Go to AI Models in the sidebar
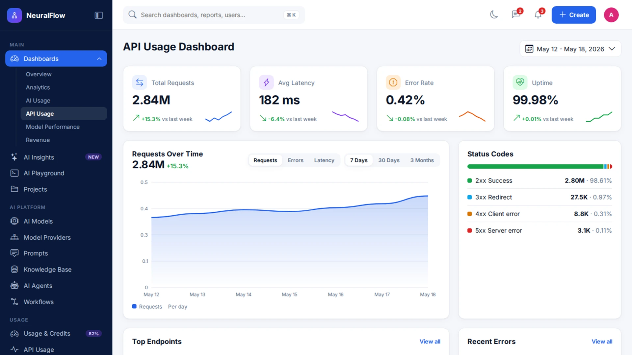Viewport: 632px width, 355px height. (56, 221)
